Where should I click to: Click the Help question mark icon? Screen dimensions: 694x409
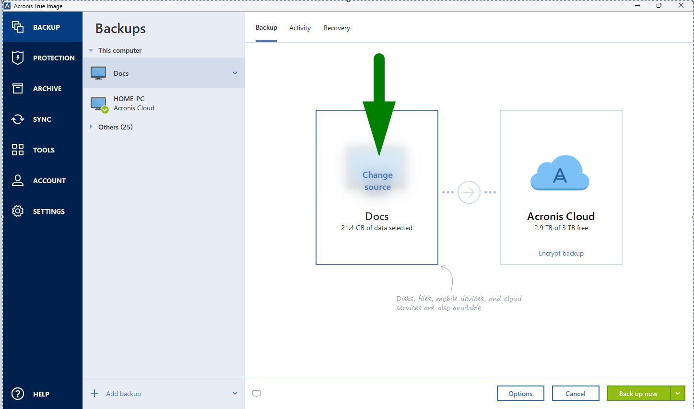pyautogui.click(x=18, y=394)
